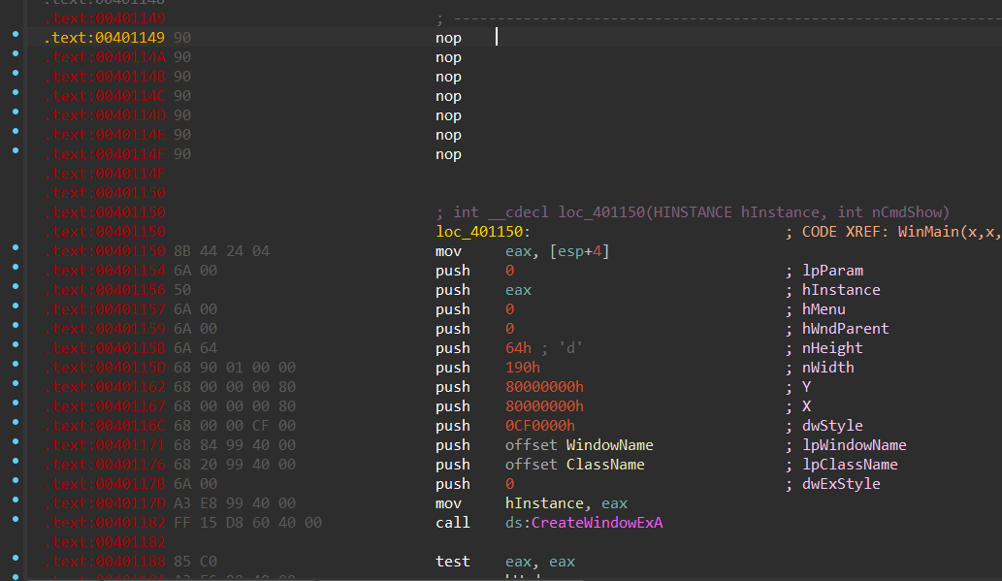Click the hMenu comment
The width and height of the screenshot is (1002, 581).
824,309
